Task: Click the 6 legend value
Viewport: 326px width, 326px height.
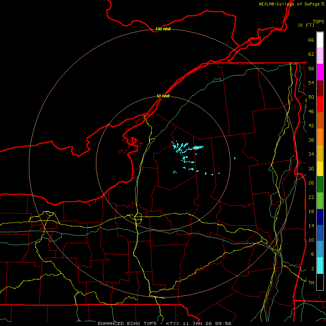Action: 313,254
